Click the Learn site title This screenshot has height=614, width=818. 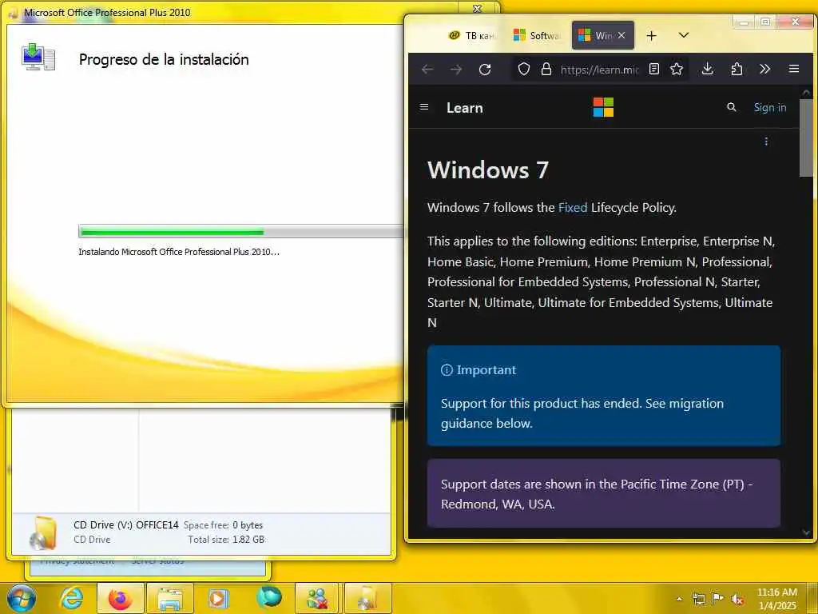tap(464, 108)
